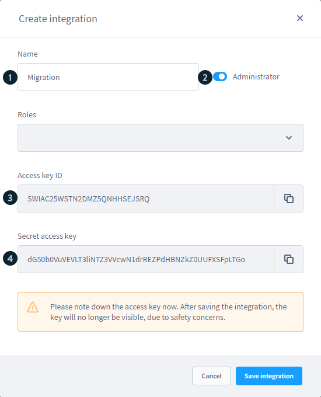The width and height of the screenshot is (321, 397).
Task: Click the Roles label
Action: pyautogui.click(x=27, y=114)
